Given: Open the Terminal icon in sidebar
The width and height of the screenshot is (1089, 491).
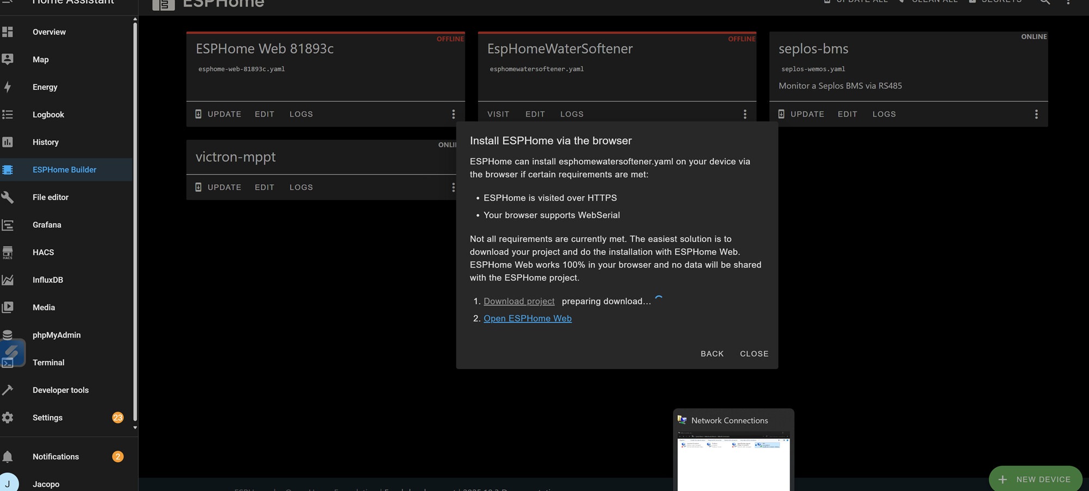Looking at the screenshot, I should (8, 363).
